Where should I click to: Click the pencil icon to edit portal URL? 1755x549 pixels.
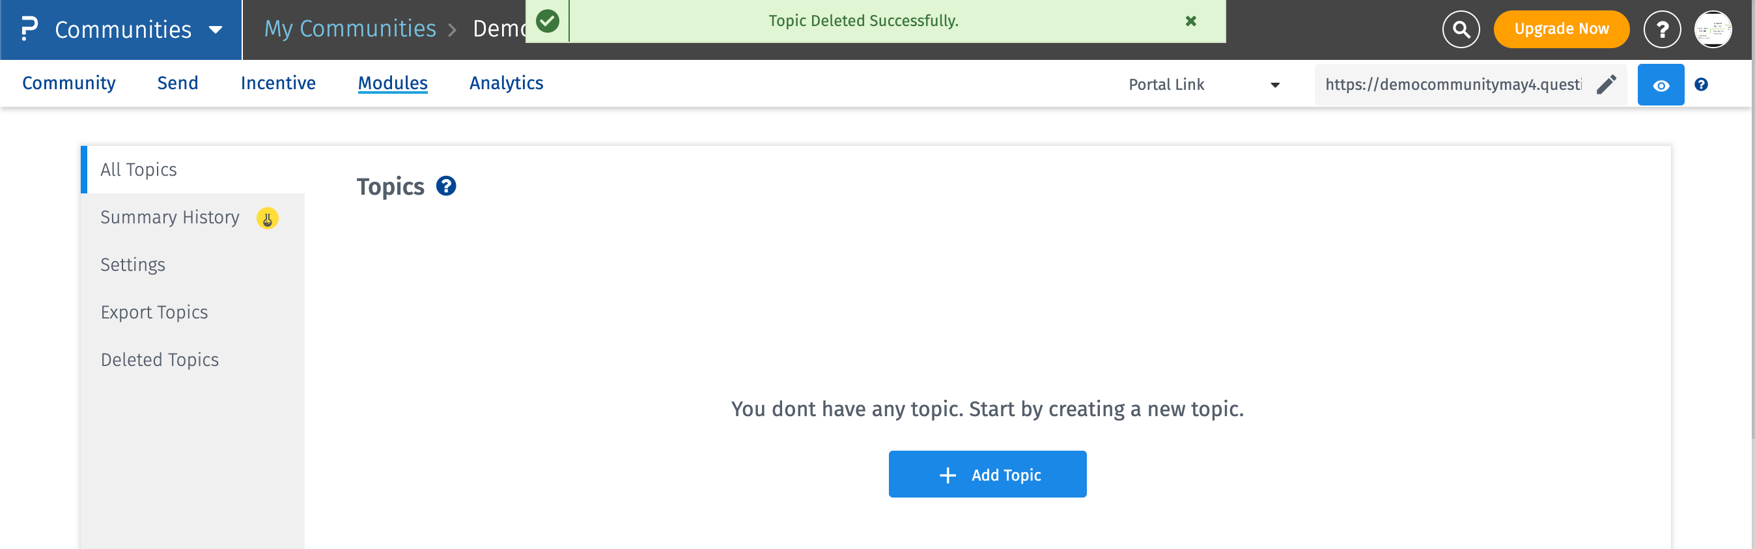click(1606, 85)
